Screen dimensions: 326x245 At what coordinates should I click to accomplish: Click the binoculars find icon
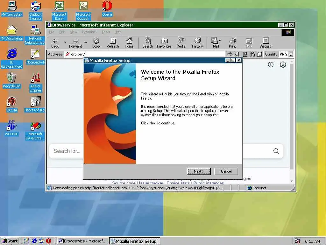[252, 54]
